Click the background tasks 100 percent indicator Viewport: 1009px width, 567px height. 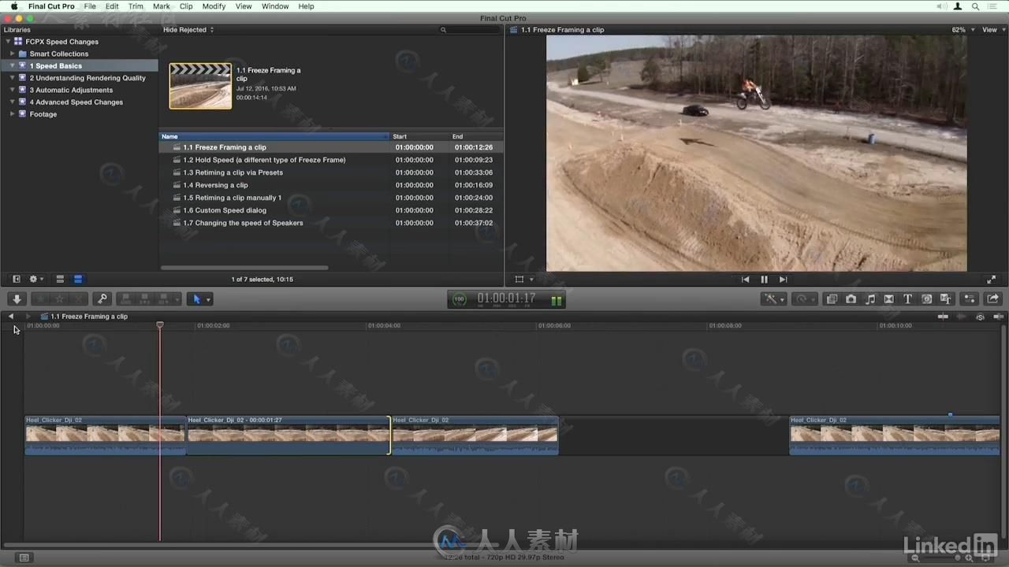click(x=460, y=299)
